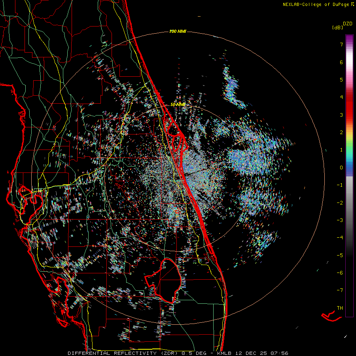Click the TH threshold label on scale
The height and width of the screenshot is (356, 356).
tap(340, 308)
